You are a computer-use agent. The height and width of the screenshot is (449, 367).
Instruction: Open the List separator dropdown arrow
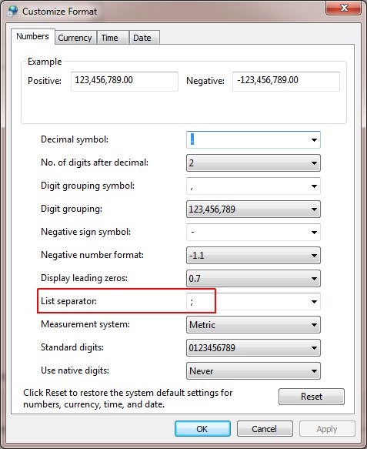(x=314, y=302)
